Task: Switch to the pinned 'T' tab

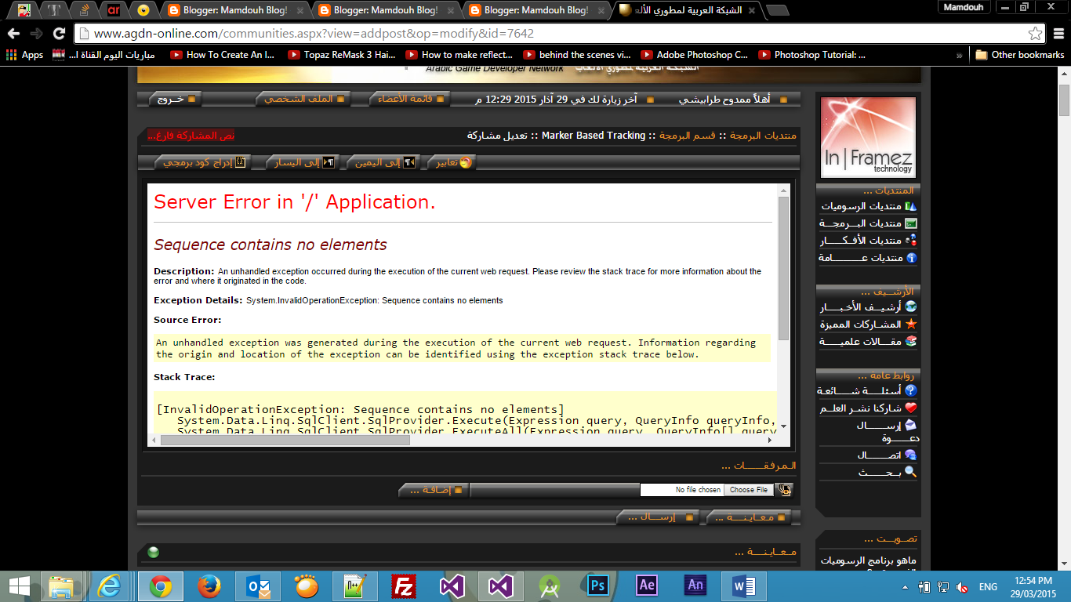Action: point(54,10)
